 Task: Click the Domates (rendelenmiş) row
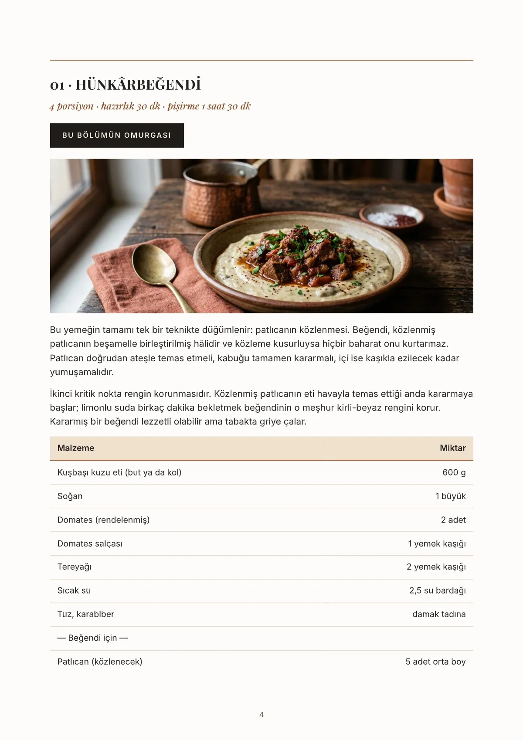coord(261,520)
